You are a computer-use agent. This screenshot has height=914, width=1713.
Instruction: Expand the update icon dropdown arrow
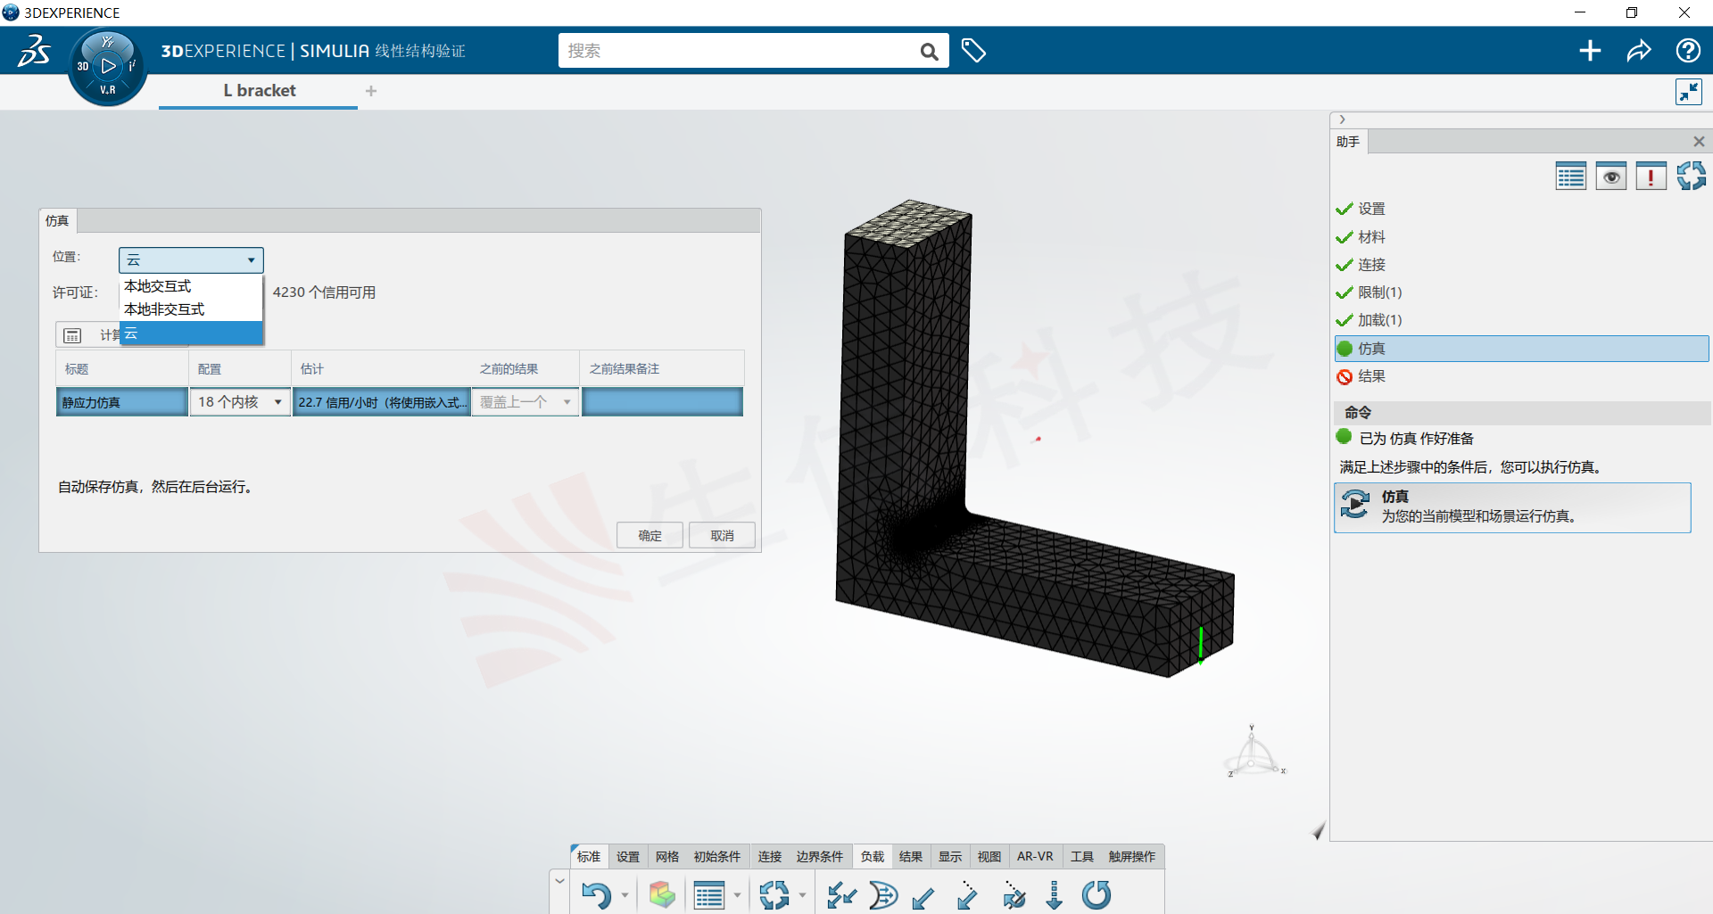click(x=802, y=895)
